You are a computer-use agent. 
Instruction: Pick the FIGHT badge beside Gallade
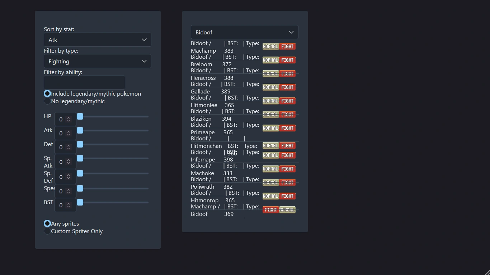(x=287, y=87)
